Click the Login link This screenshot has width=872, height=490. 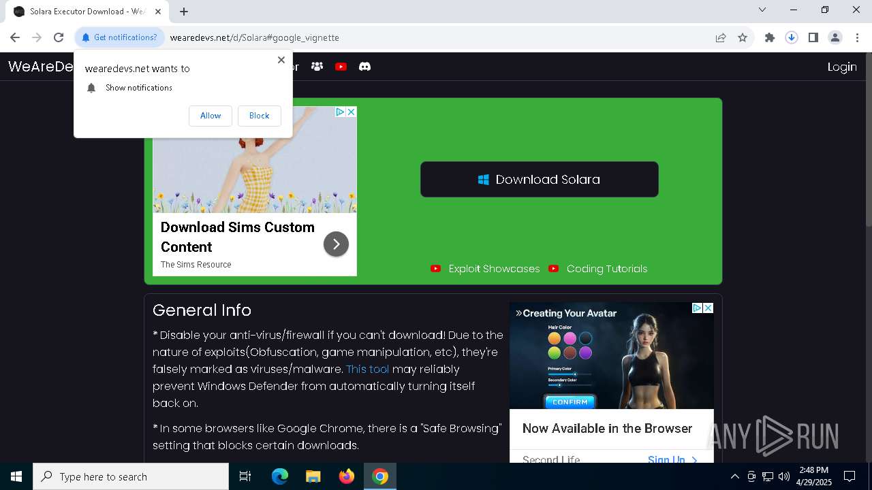click(842, 67)
